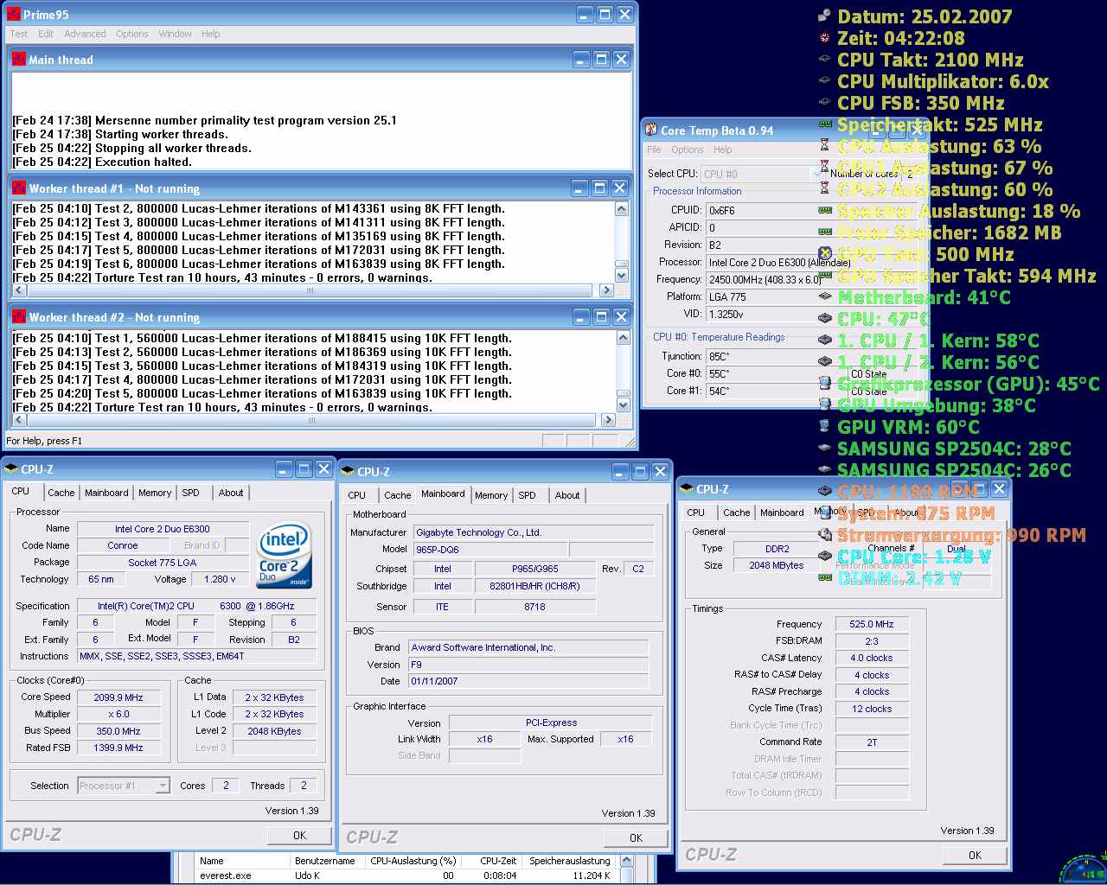Sort by Benutzername column header

point(325,861)
